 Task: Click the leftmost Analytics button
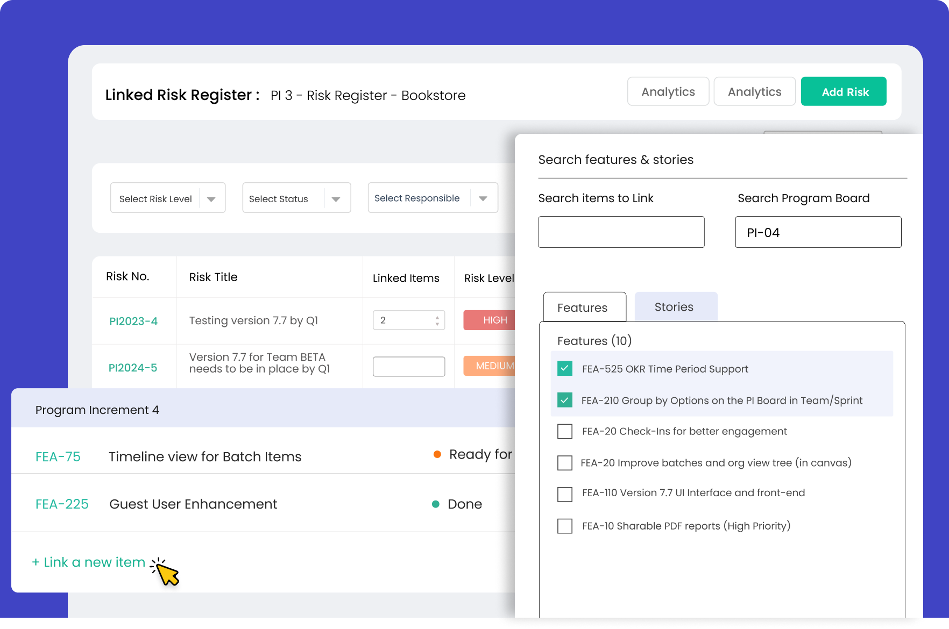(x=668, y=91)
